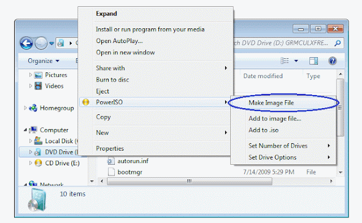Click the horizontal scrollbar thumb
362x223 pixels.
(x=189, y=181)
